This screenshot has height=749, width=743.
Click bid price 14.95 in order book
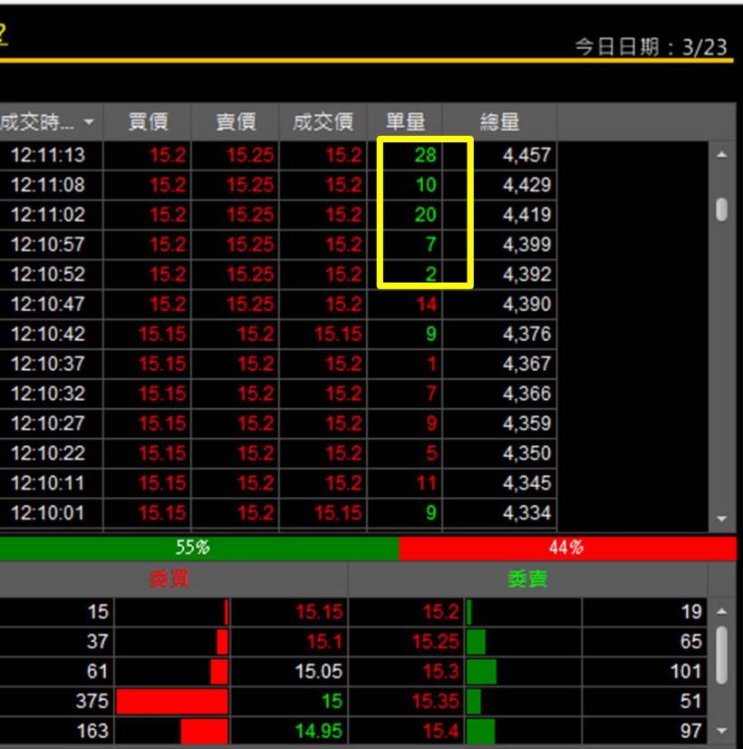tap(319, 731)
